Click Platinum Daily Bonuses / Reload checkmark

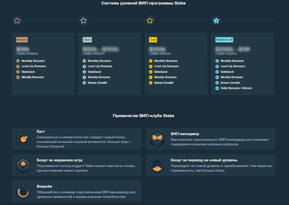pyautogui.click(x=217, y=88)
